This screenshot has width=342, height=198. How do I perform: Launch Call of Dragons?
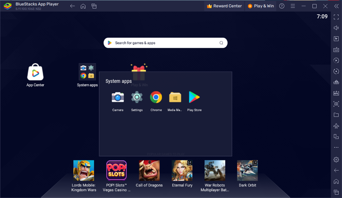pos(149,174)
